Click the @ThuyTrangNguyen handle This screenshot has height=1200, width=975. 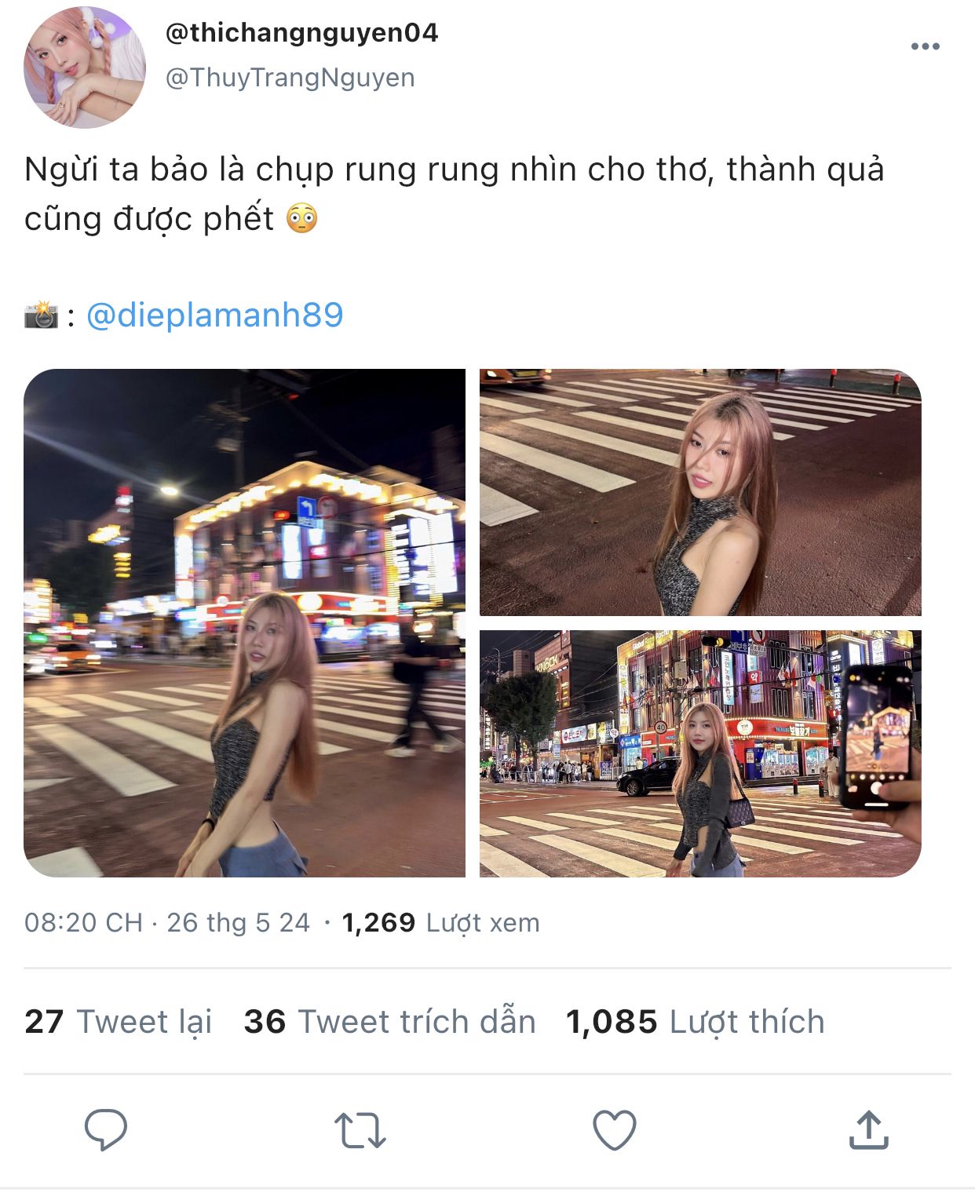click(x=290, y=78)
